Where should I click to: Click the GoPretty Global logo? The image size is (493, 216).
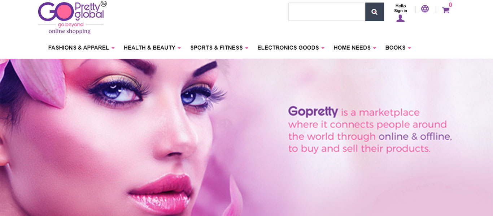coord(72,18)
